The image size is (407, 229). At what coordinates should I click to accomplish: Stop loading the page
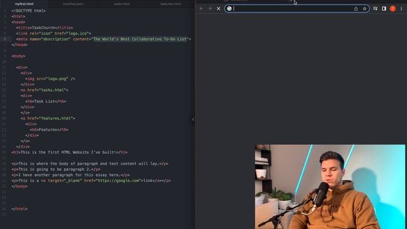point(219,8)
